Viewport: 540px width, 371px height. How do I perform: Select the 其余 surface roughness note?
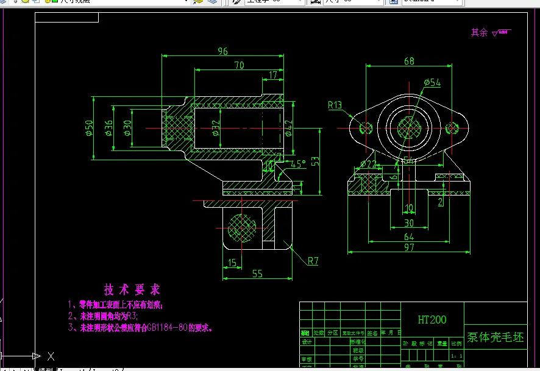click(491, 32)
